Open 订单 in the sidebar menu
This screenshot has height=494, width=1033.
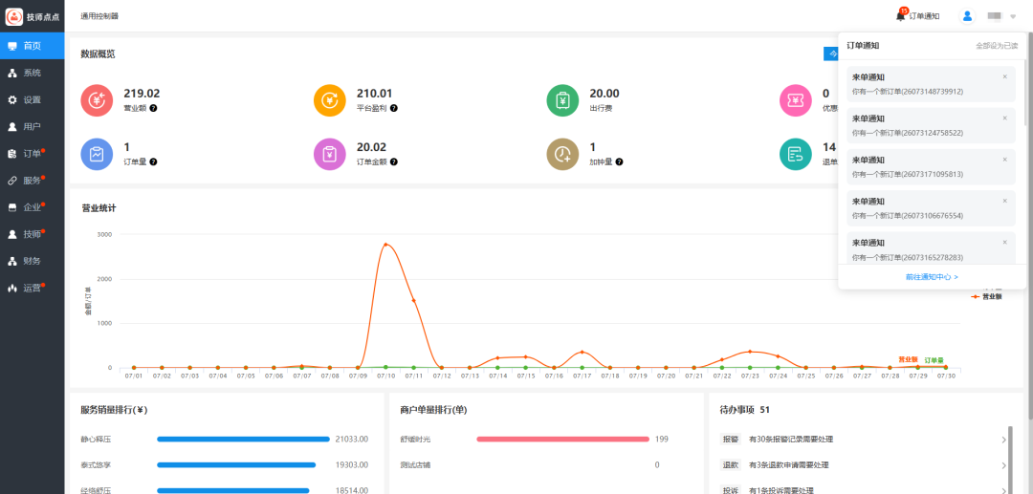[x=33, y=154]
